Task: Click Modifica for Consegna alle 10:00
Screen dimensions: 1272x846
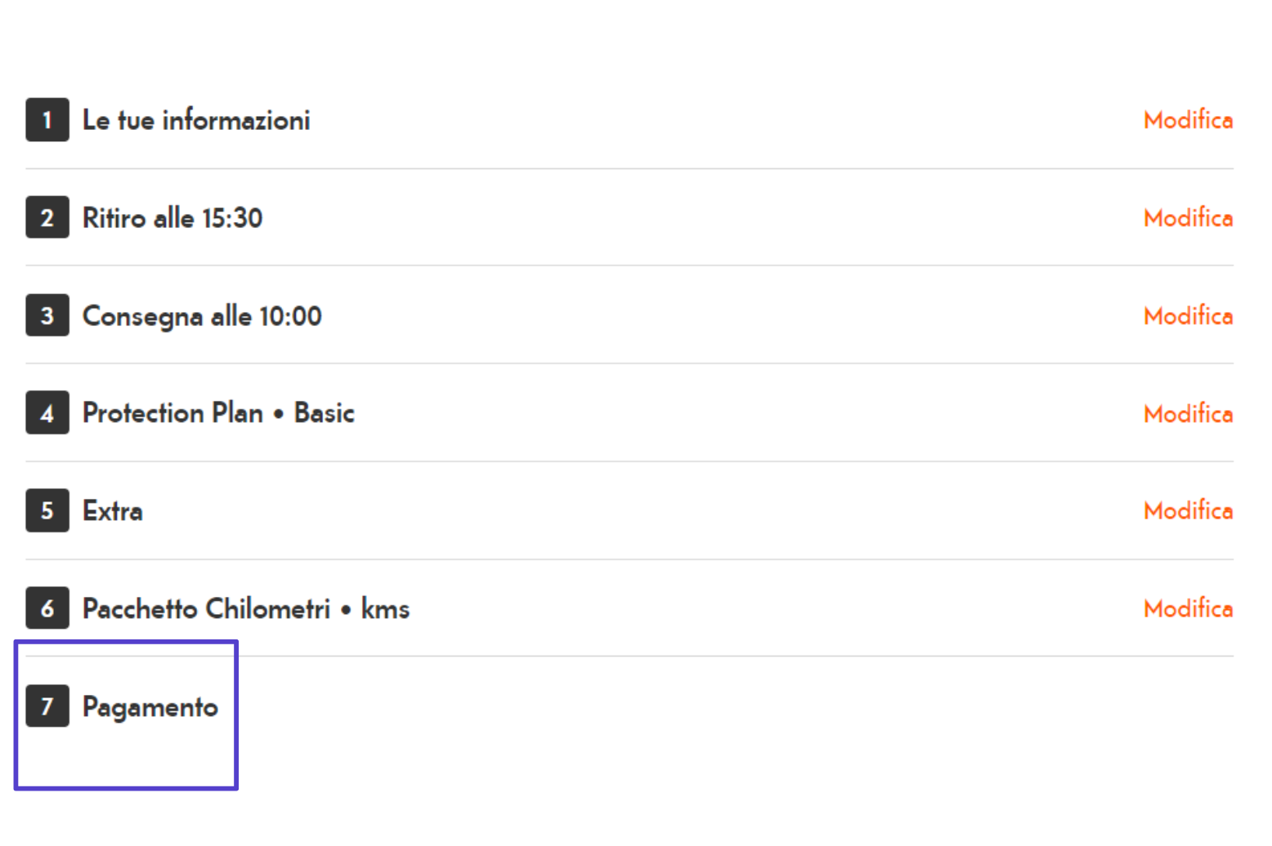Action: pos(1188,316)
